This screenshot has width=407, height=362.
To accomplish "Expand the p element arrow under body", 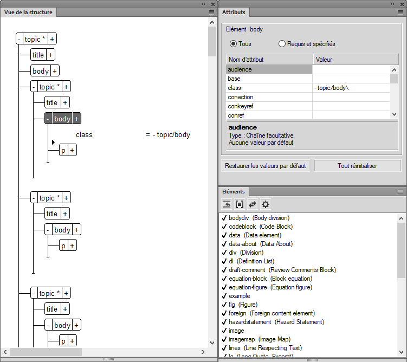I will coord(54,143).
